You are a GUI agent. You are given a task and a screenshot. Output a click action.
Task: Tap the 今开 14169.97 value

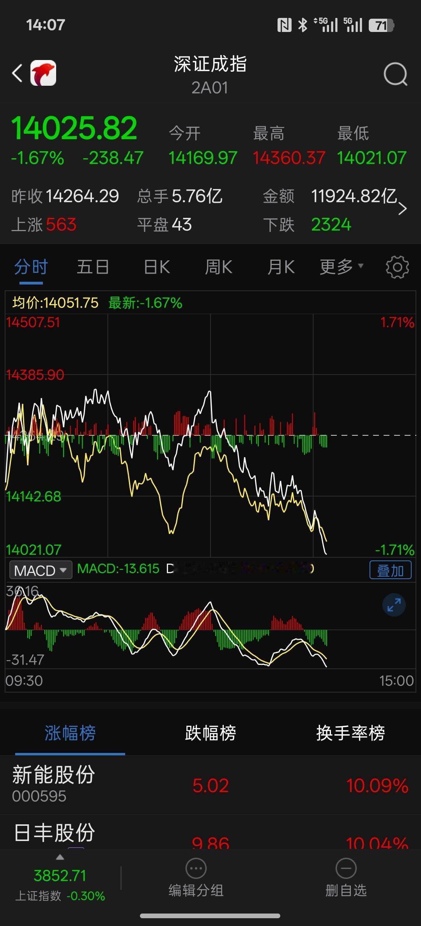click(203, 158)
